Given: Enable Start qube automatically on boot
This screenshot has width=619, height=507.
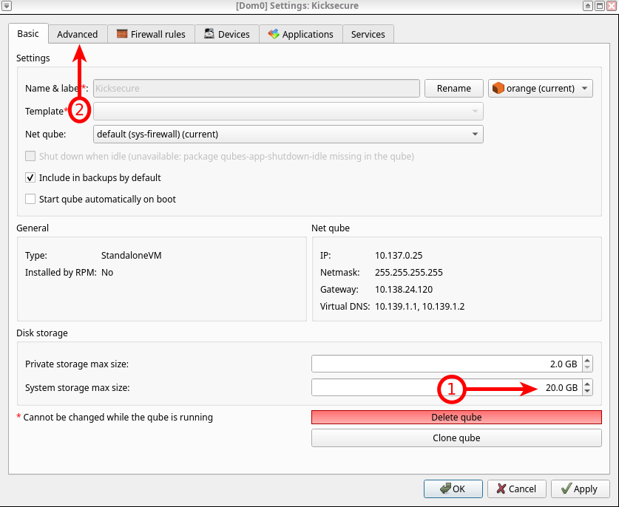Looking at the screenshot, I should 30,199.
